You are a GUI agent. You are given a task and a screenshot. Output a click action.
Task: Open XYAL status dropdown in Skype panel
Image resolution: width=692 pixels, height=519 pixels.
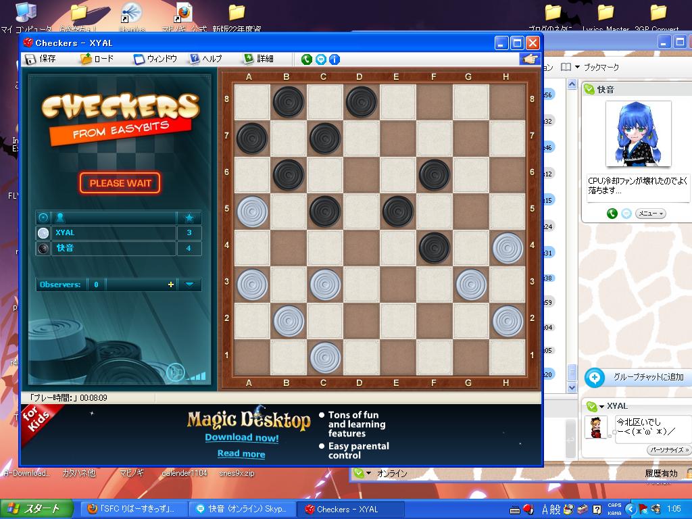pyautogui.click(x=601, y=406)
